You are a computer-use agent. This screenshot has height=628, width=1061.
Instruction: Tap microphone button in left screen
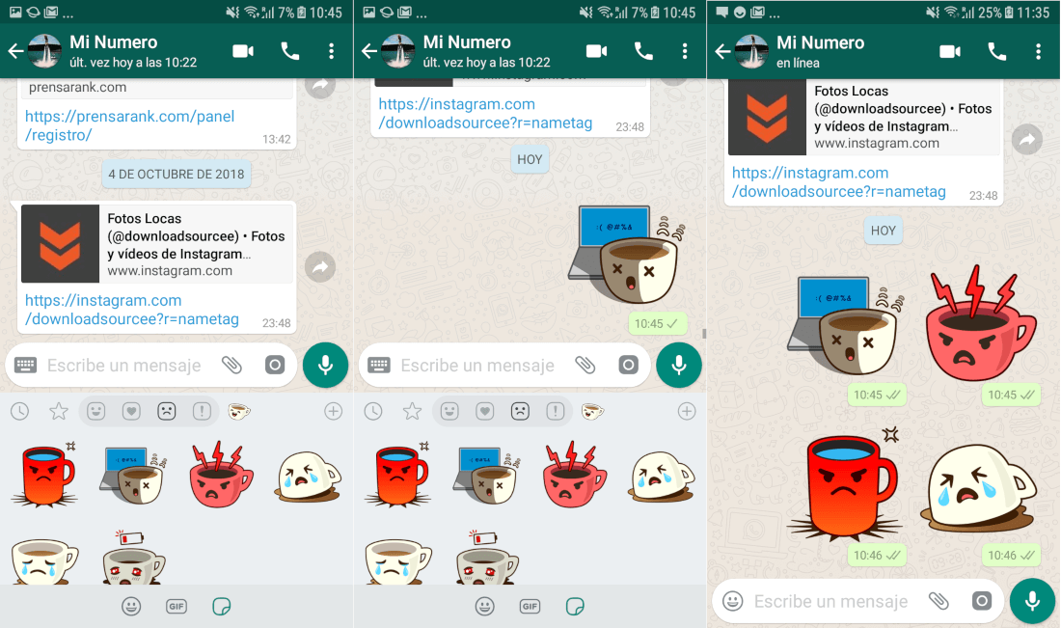coord(325,365)
